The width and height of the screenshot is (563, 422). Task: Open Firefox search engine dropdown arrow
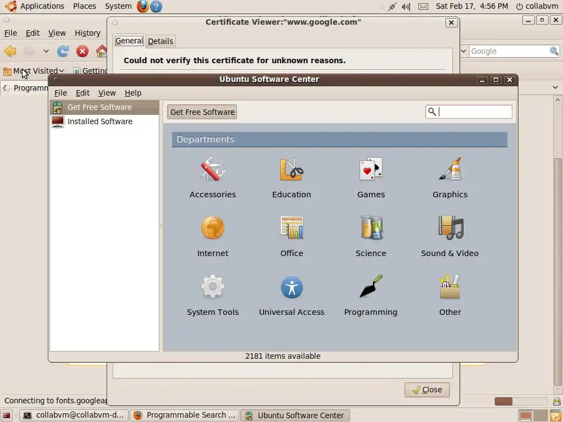click(x=463, y=51)
